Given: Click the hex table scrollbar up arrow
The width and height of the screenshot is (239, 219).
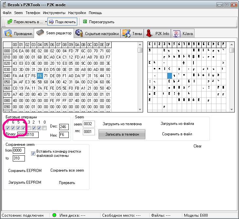Looking at the screenshot, I should coord(140,45).
